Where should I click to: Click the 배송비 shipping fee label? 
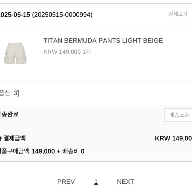coord(71,151)
